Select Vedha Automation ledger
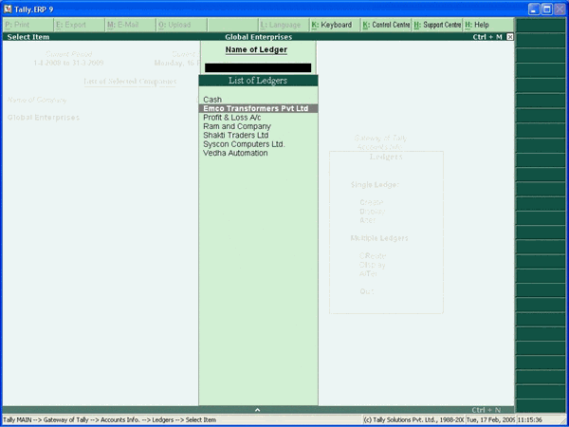This screenshot has height=427, width=569. coord(258,153)
